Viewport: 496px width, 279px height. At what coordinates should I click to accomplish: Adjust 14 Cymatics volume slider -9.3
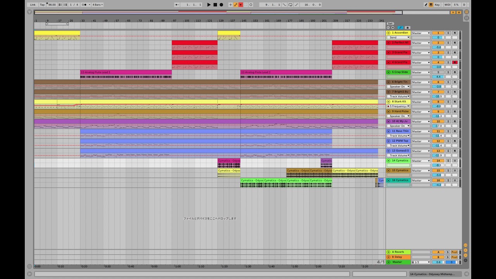tap(438, 165)
